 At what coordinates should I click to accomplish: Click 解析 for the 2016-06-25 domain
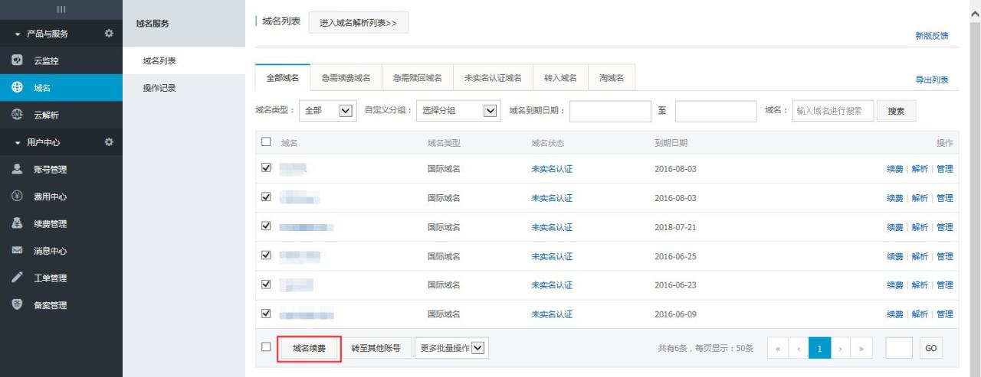click(x=920, y=256)
